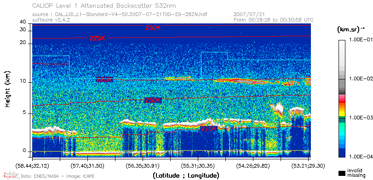373x180 pixels.
Task: Click the title 'CALIOP Level 1 Attenuated Backscatter 532nm'
Action: point(104,6)
